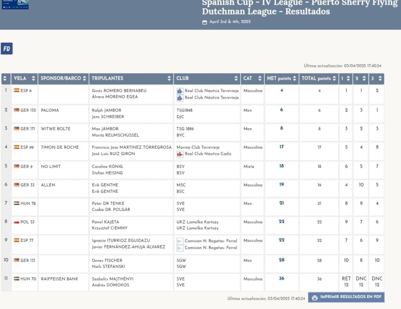The image size is (401, 309).
Task: Click the Polish flag next to POL 33
Action: click(16, 222)
